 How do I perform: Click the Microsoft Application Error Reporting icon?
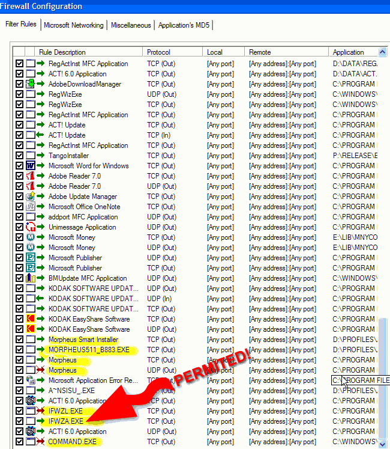coord(31,380)
